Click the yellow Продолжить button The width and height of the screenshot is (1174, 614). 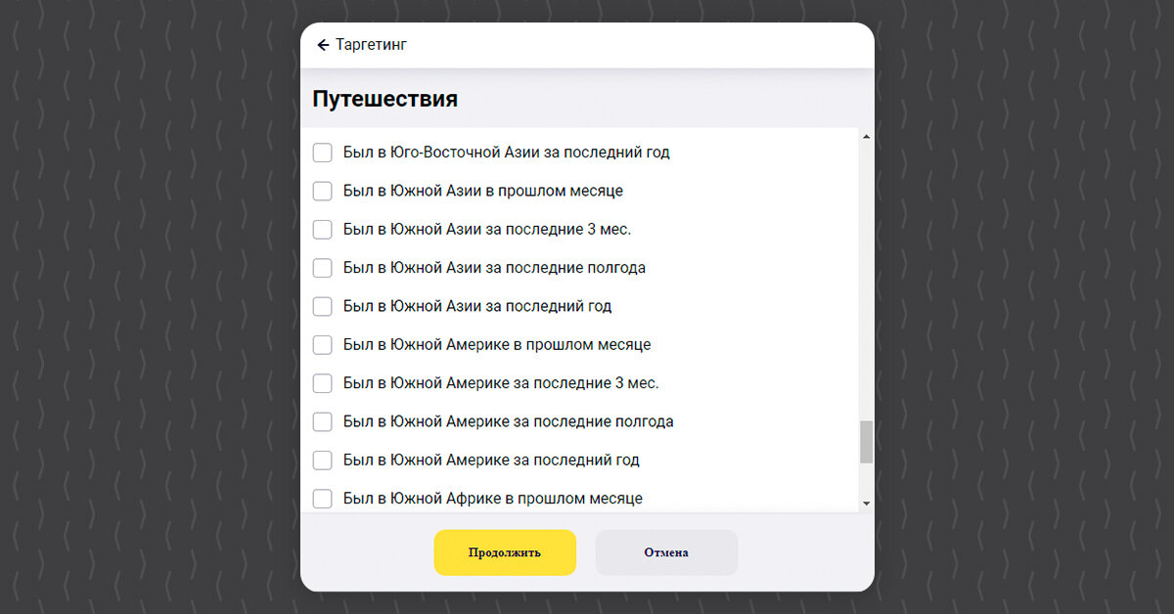click(x=505, y=552)
